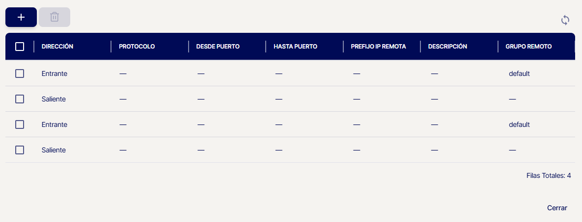Select the Prefijo IP Remota header
The height and width of the screenshot is (222, 582).
click(x=378, y=47)
